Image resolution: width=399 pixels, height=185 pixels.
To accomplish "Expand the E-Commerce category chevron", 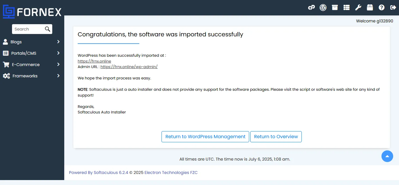I will (58, 65).
